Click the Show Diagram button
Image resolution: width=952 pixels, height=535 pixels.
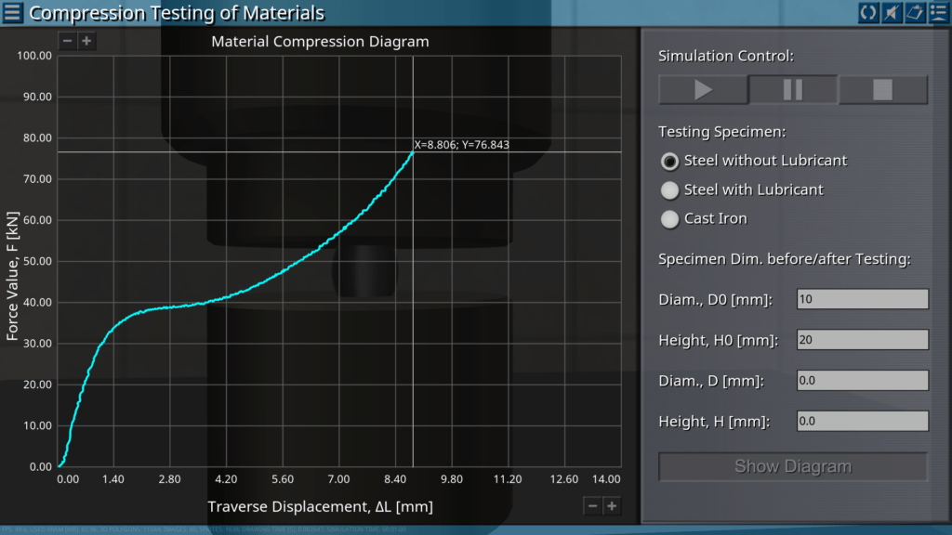pos(793,466)
